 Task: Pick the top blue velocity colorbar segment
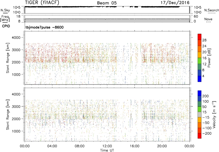click(x=200, y=93)
